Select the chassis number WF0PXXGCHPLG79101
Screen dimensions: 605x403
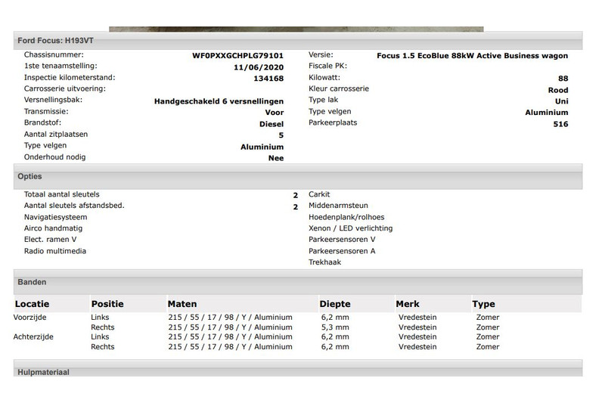tap(238, 56)
